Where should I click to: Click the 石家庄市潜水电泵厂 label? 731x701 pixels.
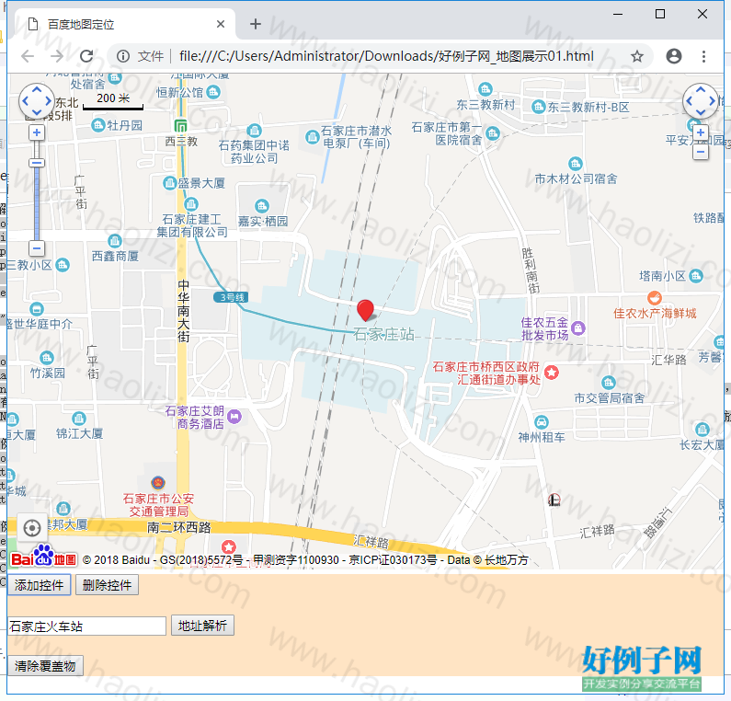(357, 137)
